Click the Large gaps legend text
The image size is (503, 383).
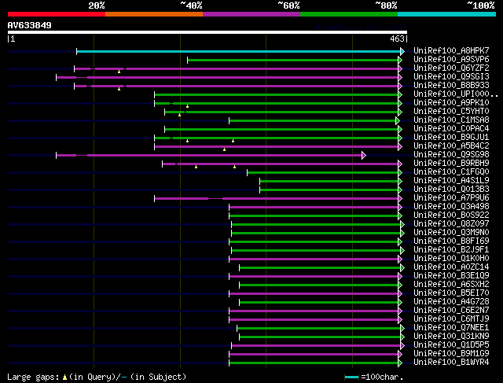point(33,377)
